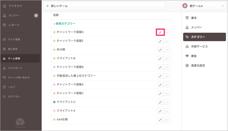Click the home icon beside マイタスク

[x=5, y=6]
